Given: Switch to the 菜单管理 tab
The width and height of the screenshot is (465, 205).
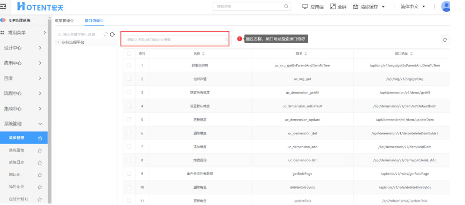Looking at the screenshot, I should pyautogui.click(x=62, y=21).
